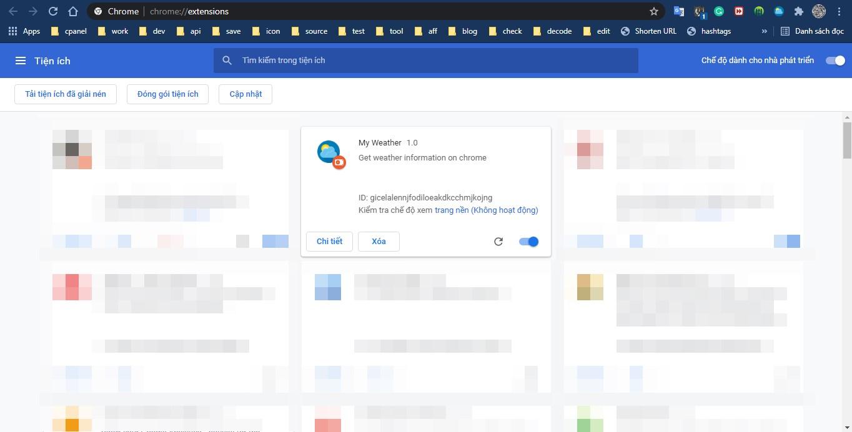Image resolution: width=852 pixels, height=432 pixels.
Task: Bookmark this page with the star icon
Action: 654,11
